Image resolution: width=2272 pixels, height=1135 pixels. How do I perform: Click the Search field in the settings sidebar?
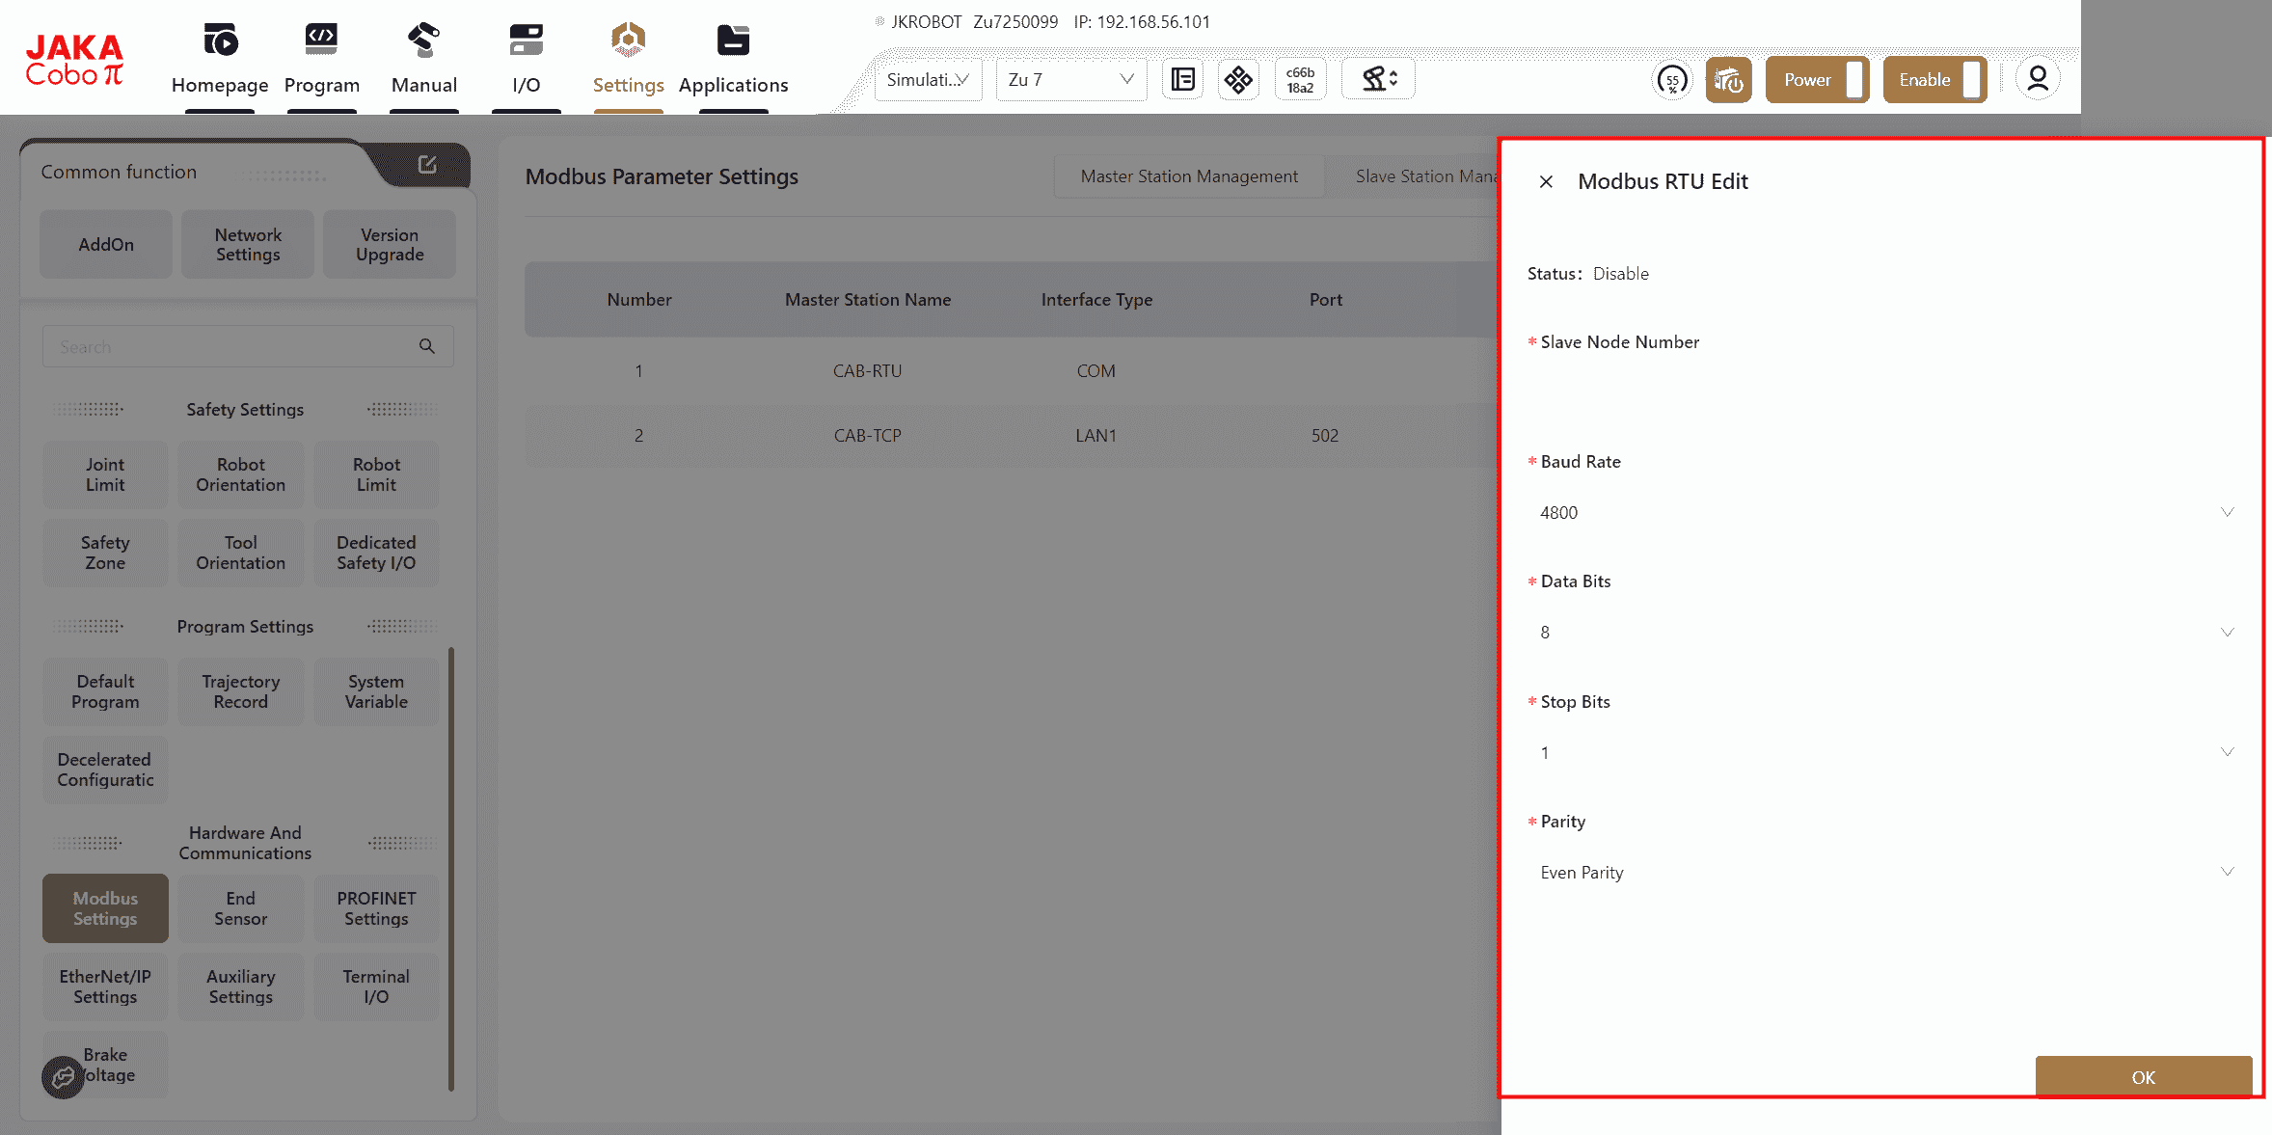pyautogui.click(x=231, y=347)
